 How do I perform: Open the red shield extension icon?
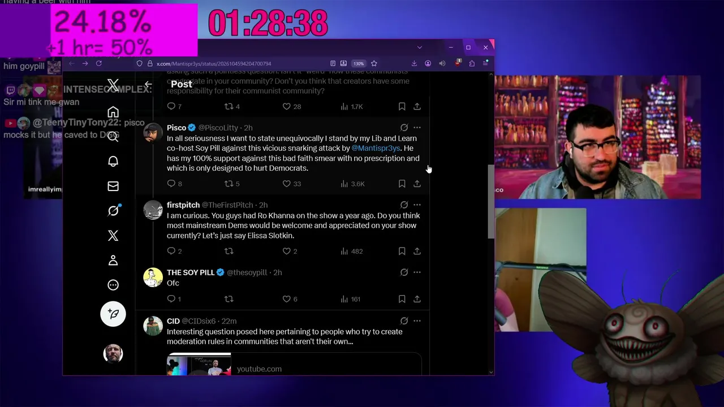[458, 63]
